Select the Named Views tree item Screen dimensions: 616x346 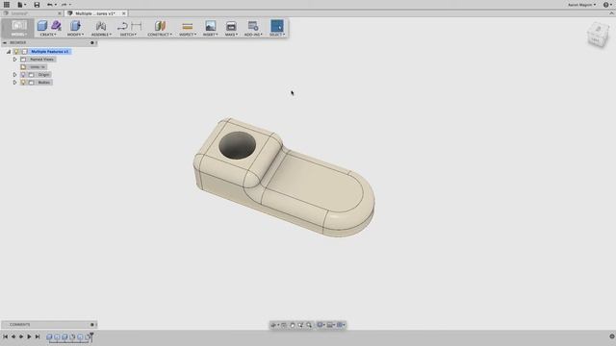tap(41, 60)
